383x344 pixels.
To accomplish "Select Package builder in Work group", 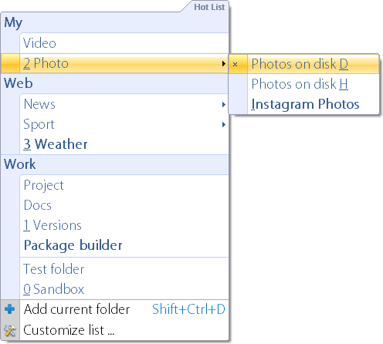I will (124, 245).
